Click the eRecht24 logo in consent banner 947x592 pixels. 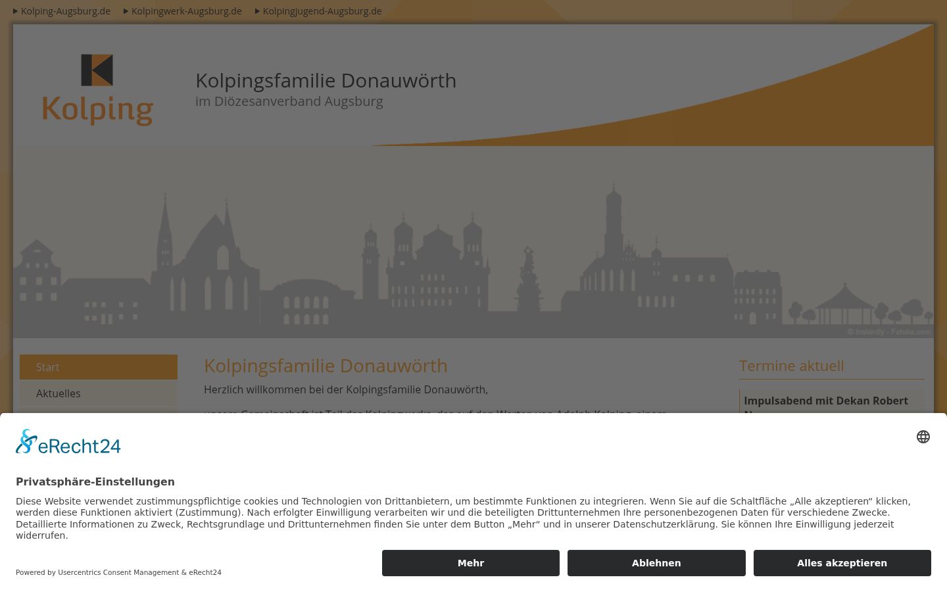coord(68,441)
